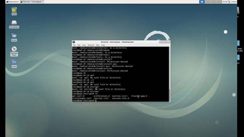
Task: Click the terminal vertical scrollbar thumb
Action: click(x=170, y=95)
